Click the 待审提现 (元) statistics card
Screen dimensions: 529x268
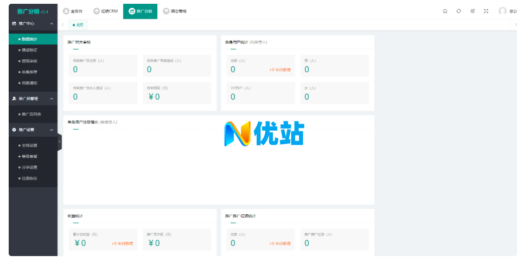176,93
